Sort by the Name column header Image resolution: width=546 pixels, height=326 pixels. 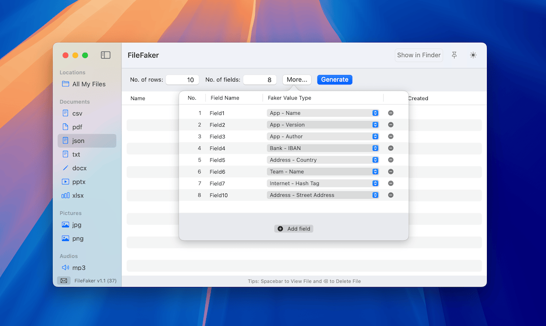(138, 99)
